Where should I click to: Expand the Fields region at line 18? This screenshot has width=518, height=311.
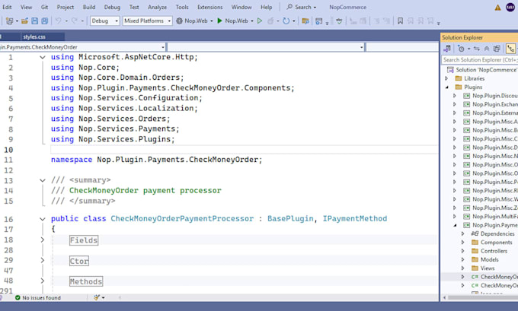[x=43, y=240]
